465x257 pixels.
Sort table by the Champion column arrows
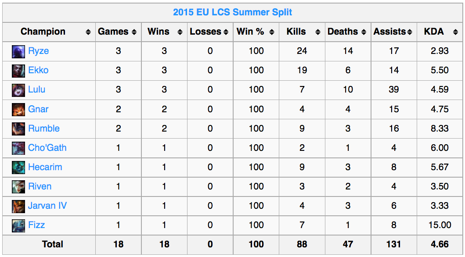click(88, 32)
